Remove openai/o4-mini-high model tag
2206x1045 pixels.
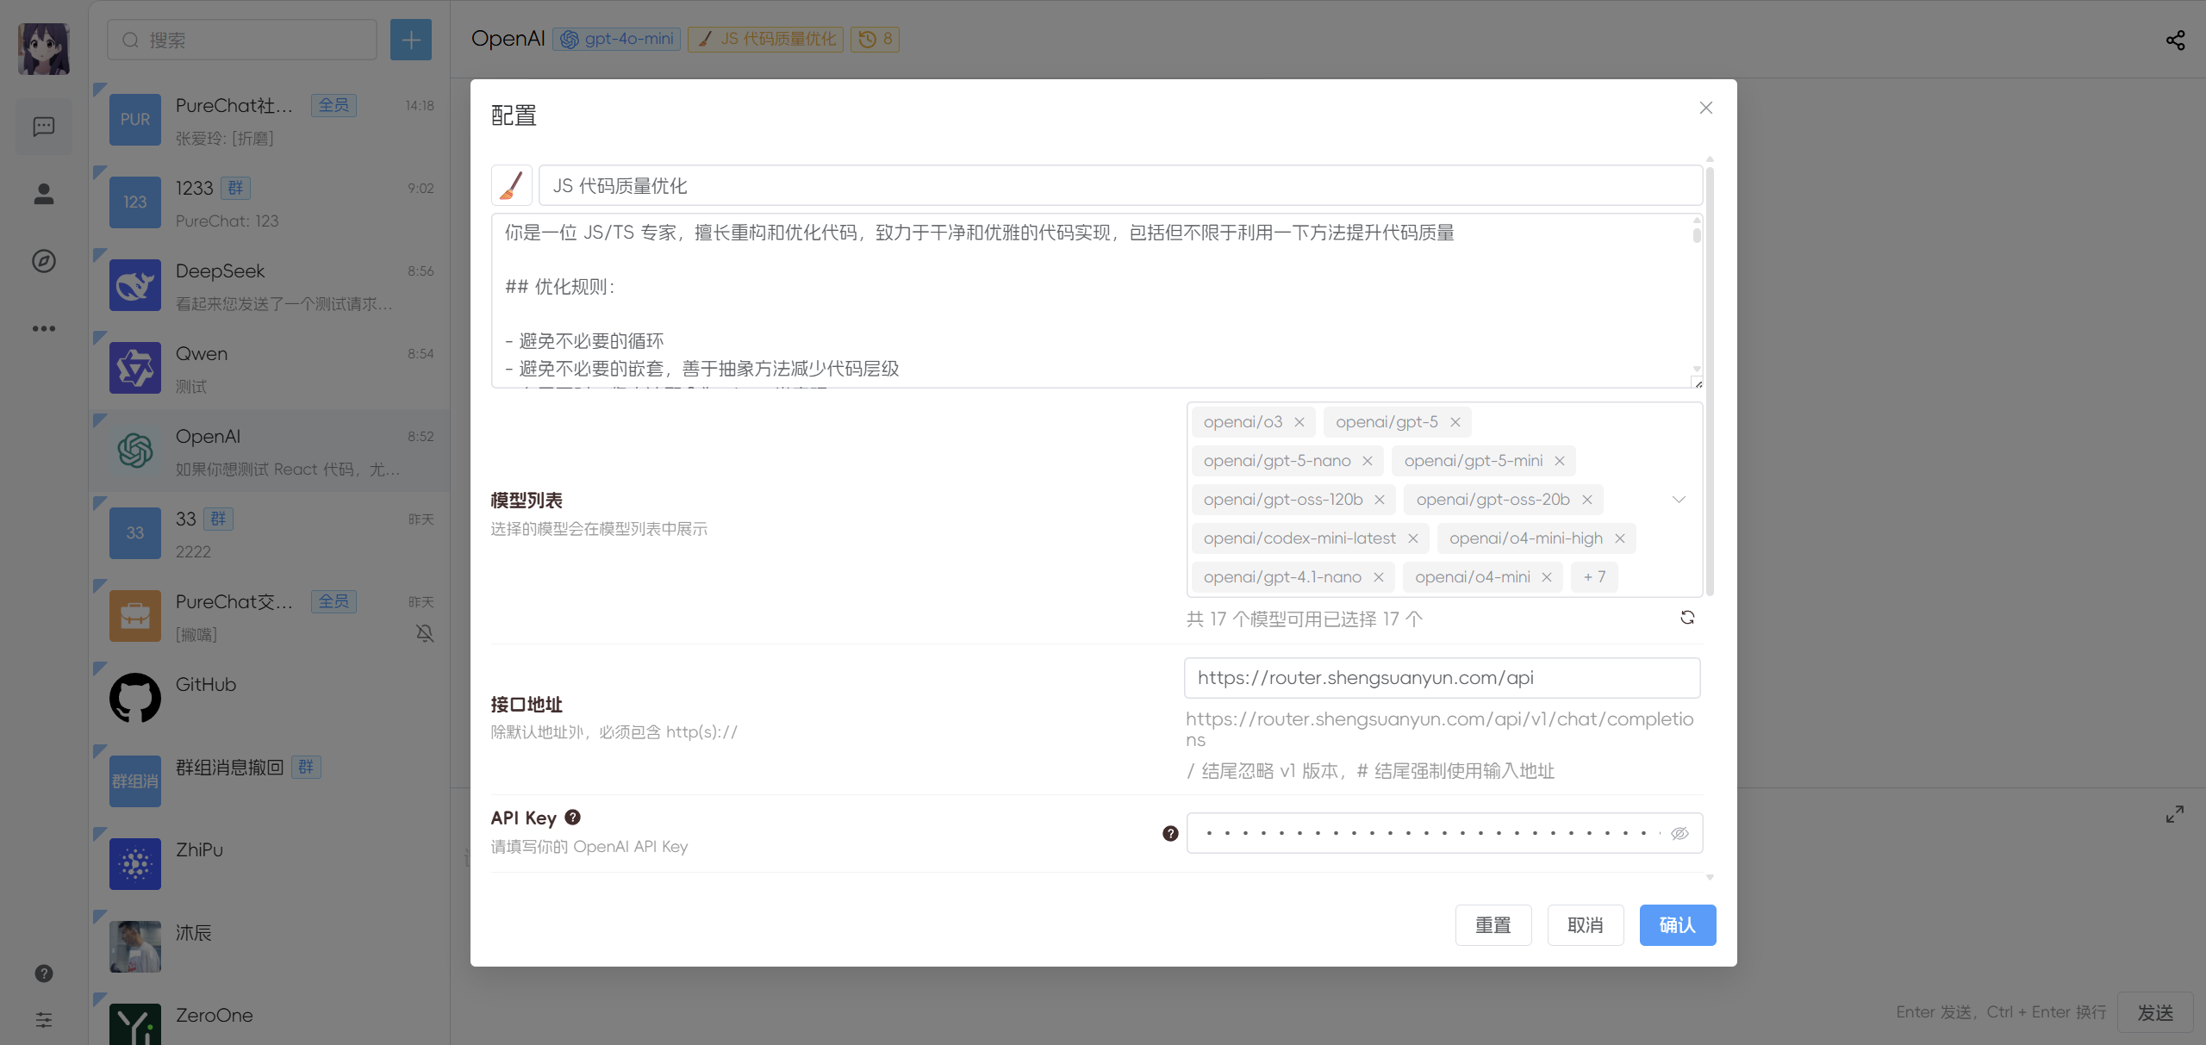[1620, 538]
